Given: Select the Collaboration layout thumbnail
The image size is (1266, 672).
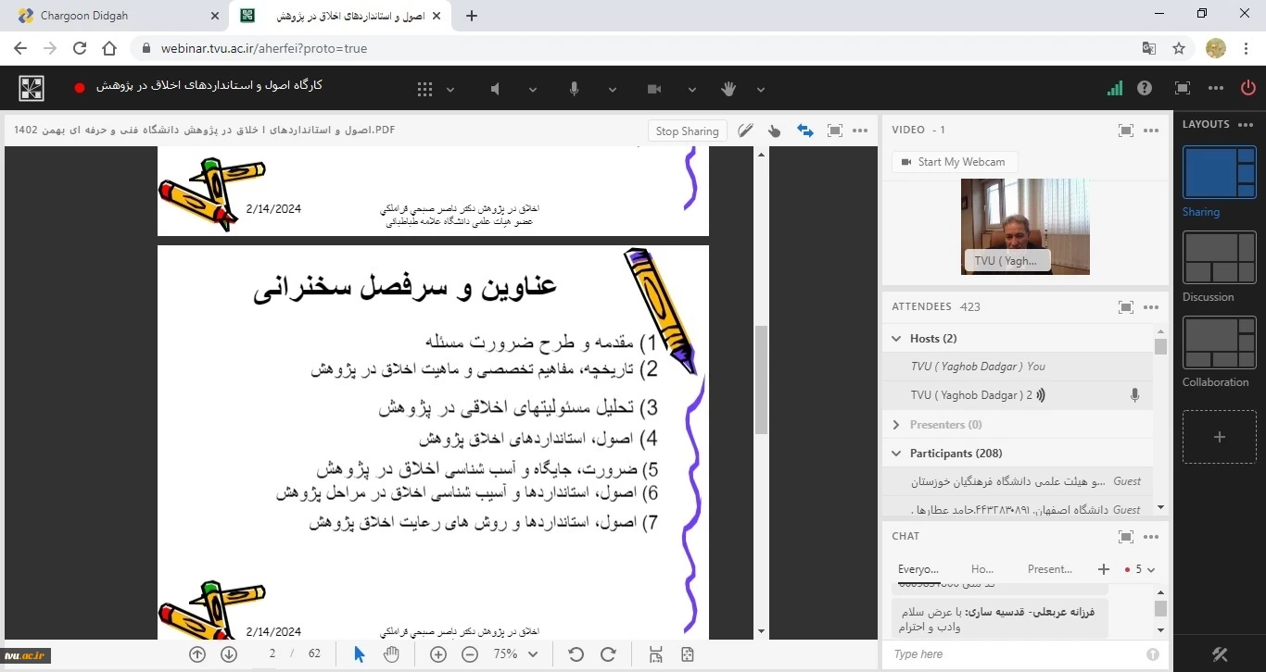Looking at the screenshot, I should point(1219,342).
